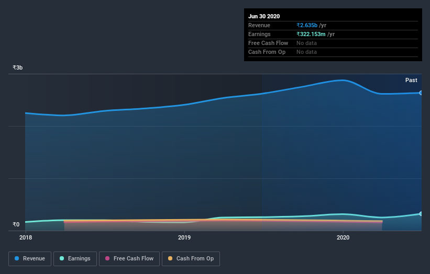Click the revenue line peak near 2020
Image resolution: width=430 pixels, height=274 pixels.
click(x=343, y=80)
